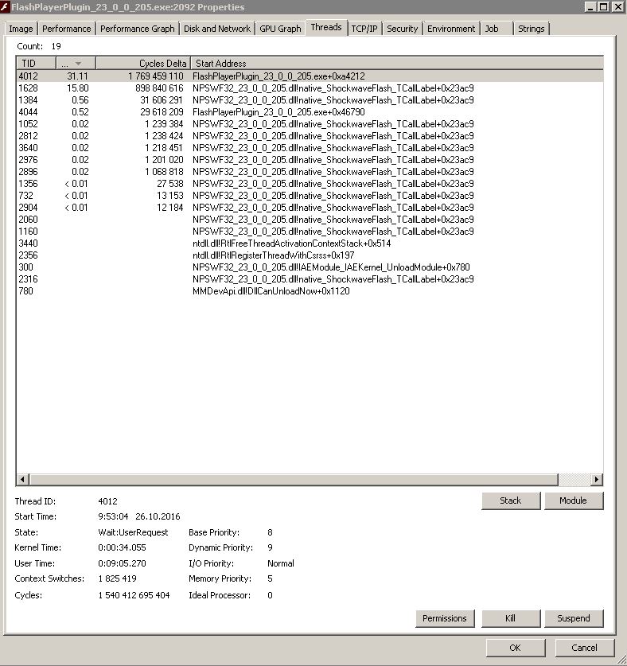Open the Performance tab
This screenshot has height=666, width=627.
point(66,29)
